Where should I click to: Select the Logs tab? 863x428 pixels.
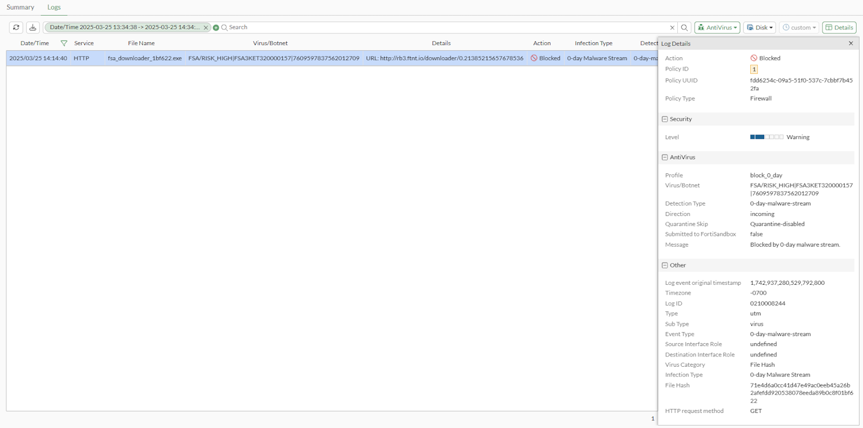54,7
